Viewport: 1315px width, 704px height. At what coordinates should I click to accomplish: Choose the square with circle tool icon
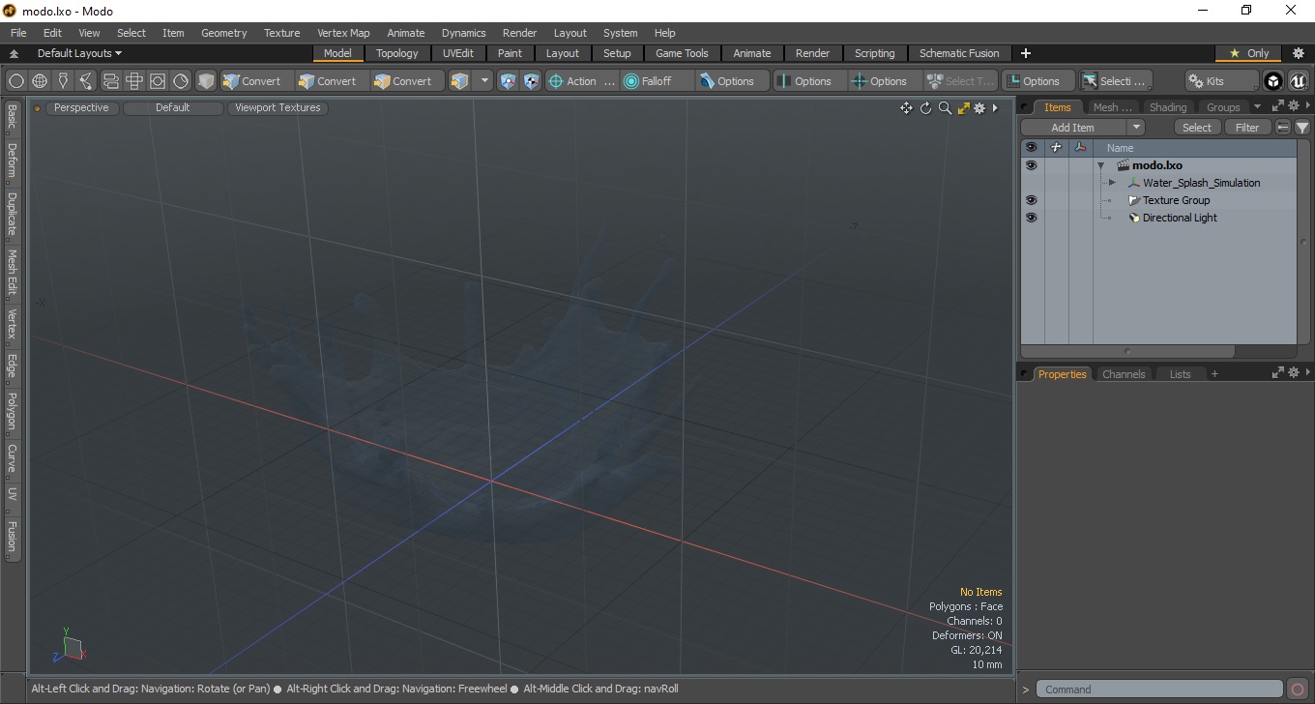pyautogui.click(x=158, y=81)
